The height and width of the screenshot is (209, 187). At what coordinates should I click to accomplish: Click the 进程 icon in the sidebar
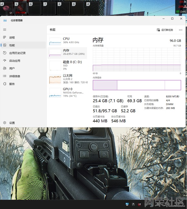coord(5,37)
